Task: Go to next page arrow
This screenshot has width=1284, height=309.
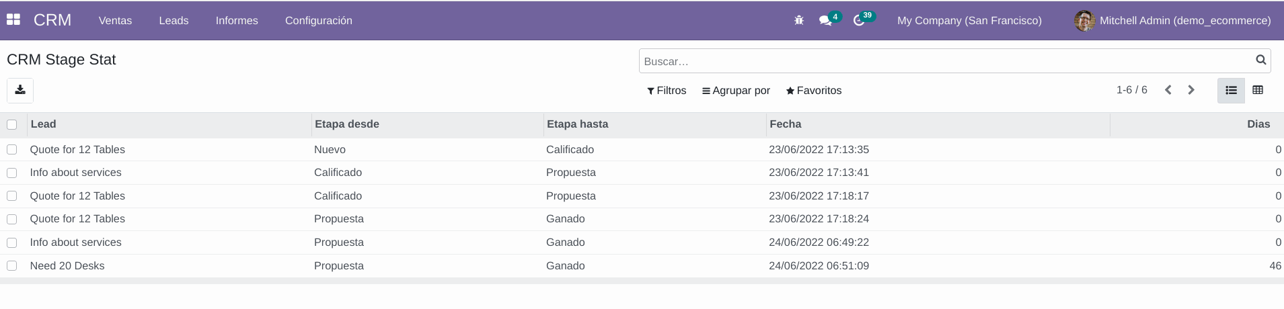Action: tap(1191, 90)
